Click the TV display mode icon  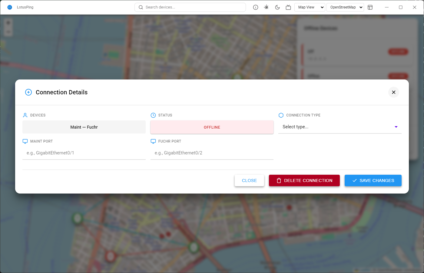[288, 7]
